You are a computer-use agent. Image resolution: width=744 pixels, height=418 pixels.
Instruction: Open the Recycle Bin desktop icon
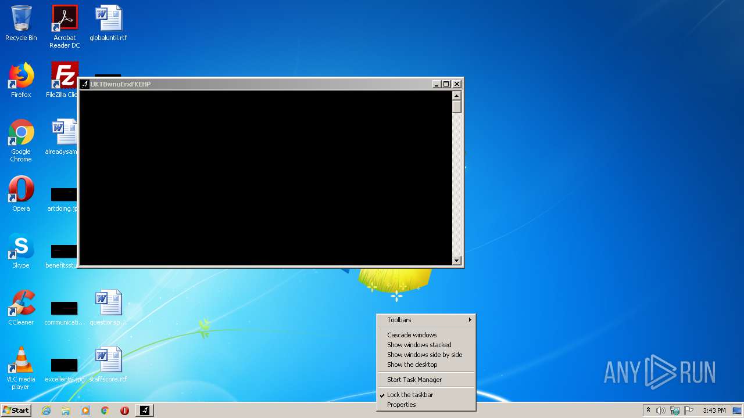pos(21,23)
